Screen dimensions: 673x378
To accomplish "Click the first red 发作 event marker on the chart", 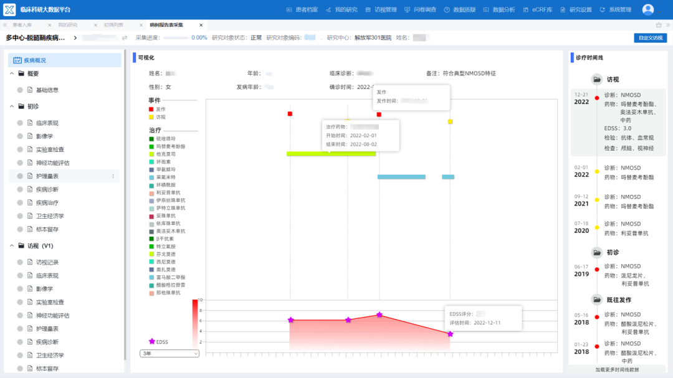I will point(290,114).
